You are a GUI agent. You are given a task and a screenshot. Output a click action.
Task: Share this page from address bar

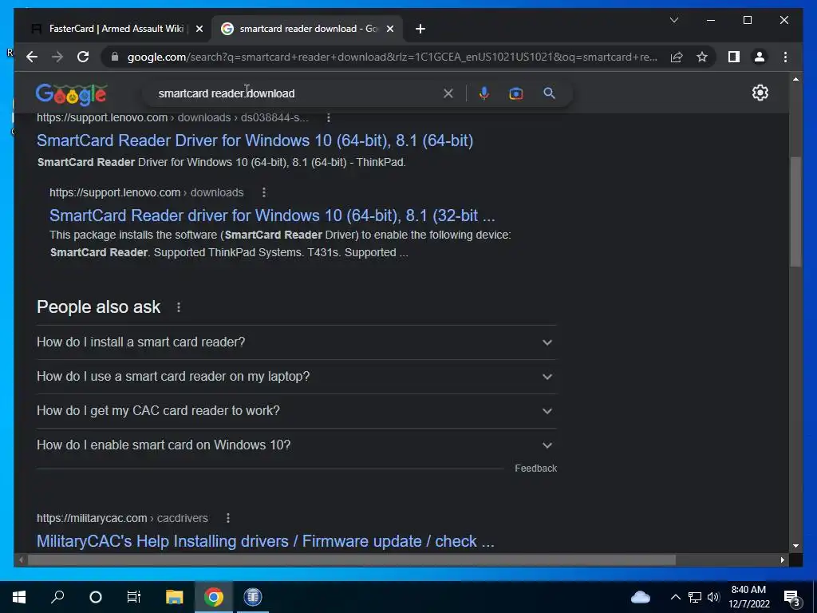coord(677,57)
